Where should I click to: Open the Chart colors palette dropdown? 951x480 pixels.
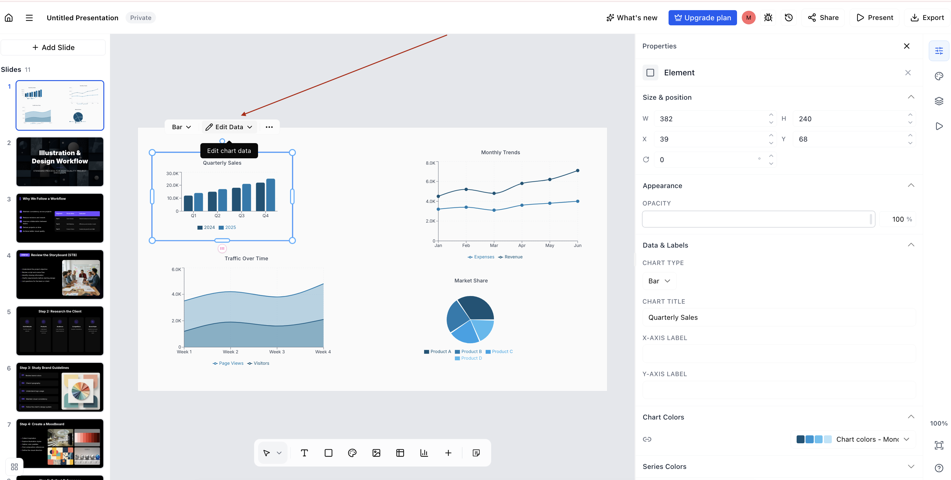coord(853,439)
